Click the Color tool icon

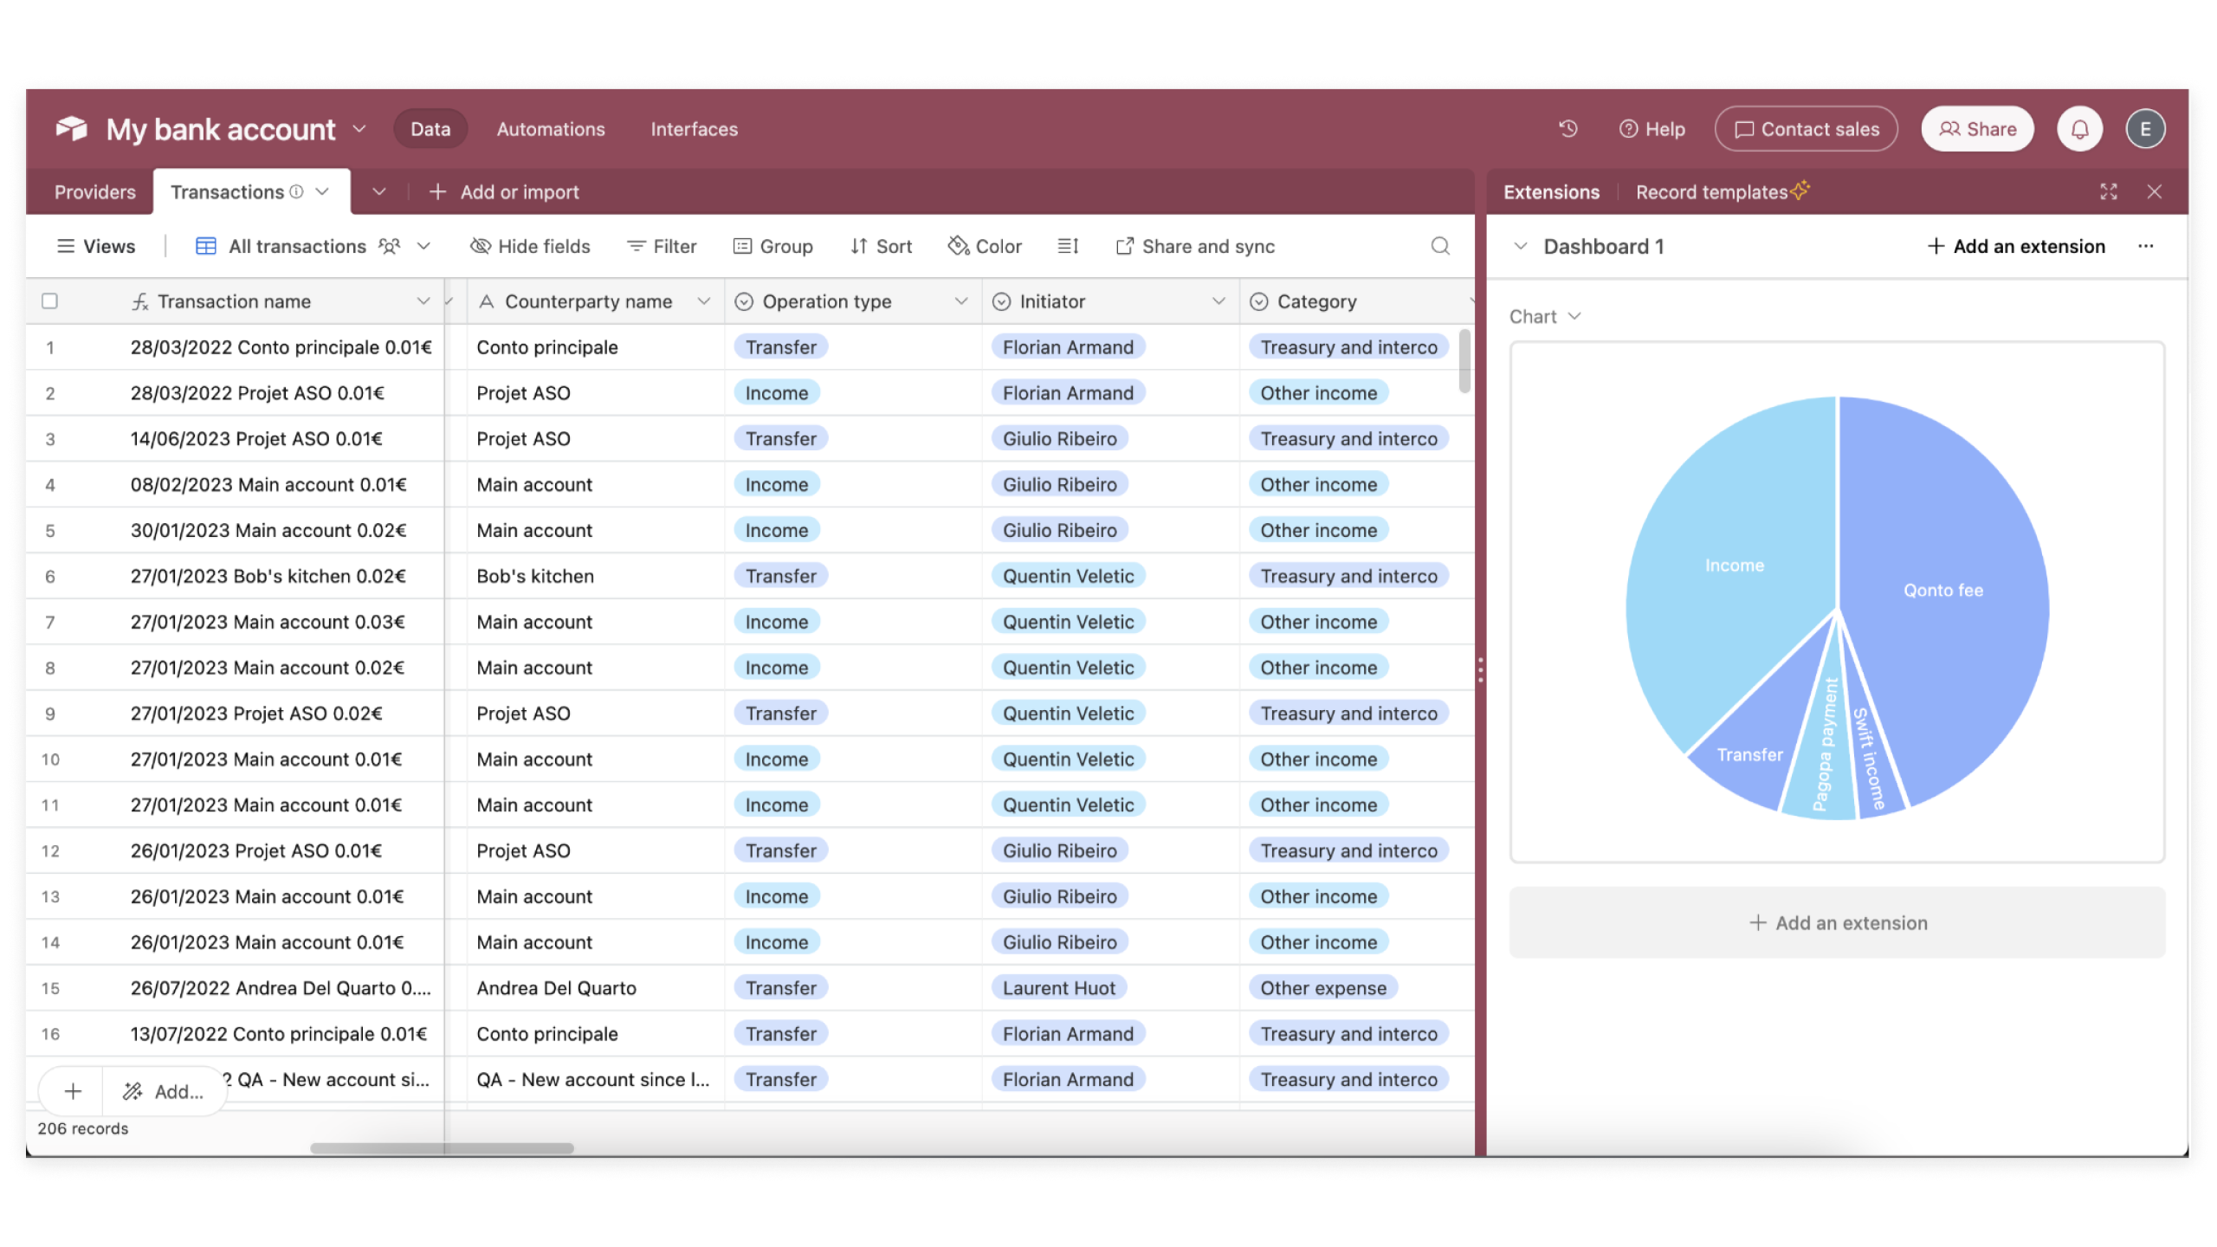[x=956, y=247]
